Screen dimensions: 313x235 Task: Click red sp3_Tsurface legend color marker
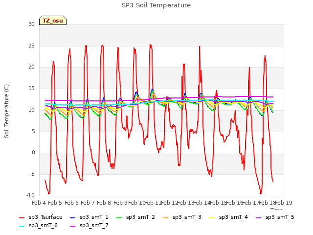22,217
